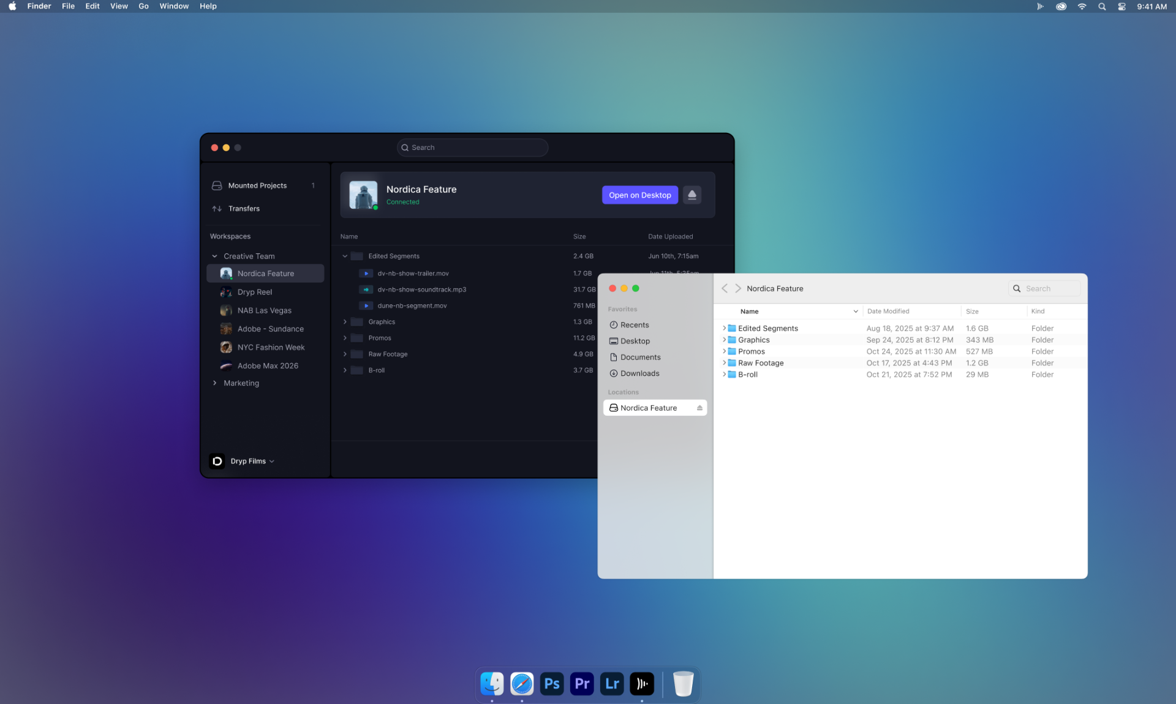Launch Photoshop from the Dock
Image resolution: width=1176 pixels, height=704 pixels.
click(551, 684)
